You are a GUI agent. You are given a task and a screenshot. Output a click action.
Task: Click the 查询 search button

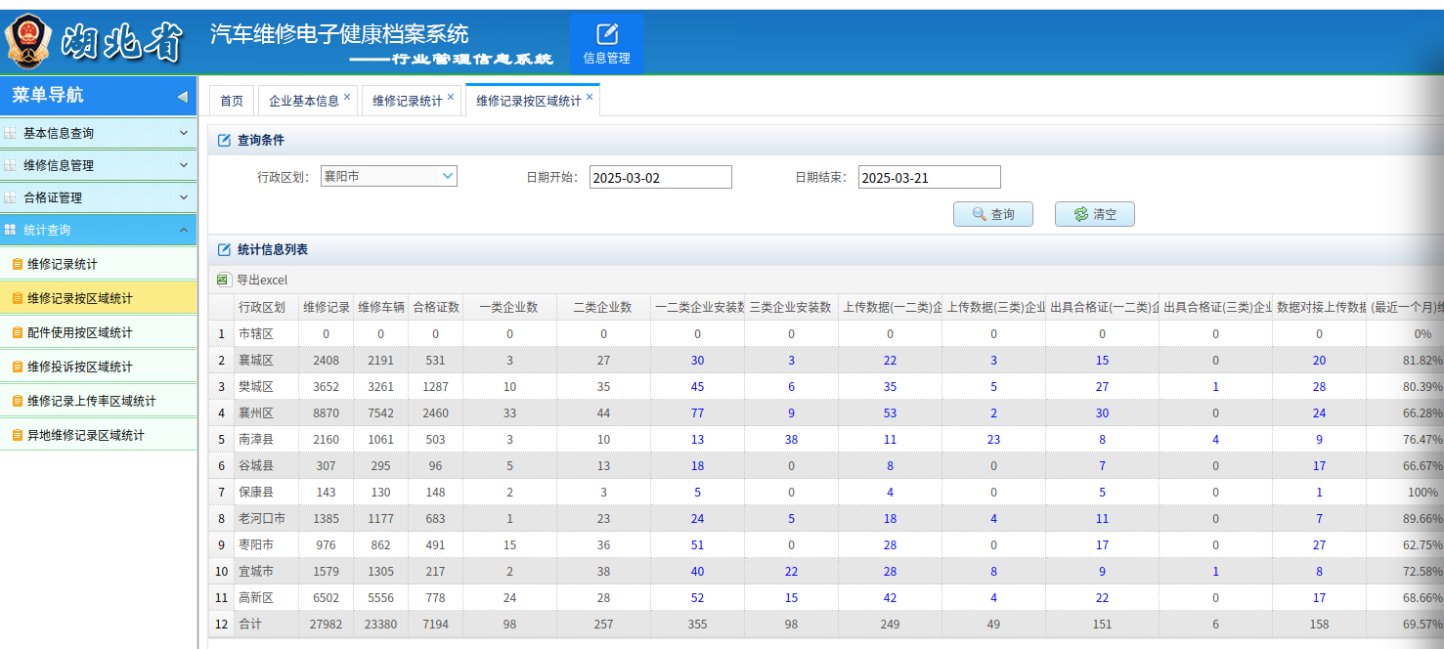(993, 214)
